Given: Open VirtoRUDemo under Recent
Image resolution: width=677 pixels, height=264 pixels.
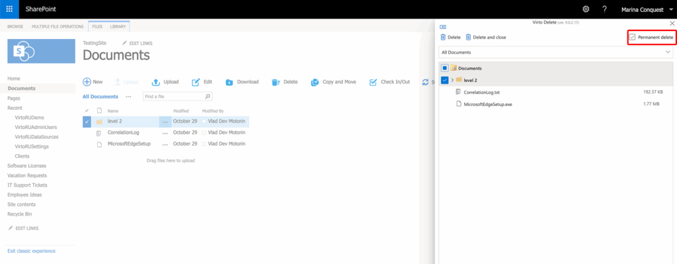Looking at the screenshot, I should click(x=29, y=117).
